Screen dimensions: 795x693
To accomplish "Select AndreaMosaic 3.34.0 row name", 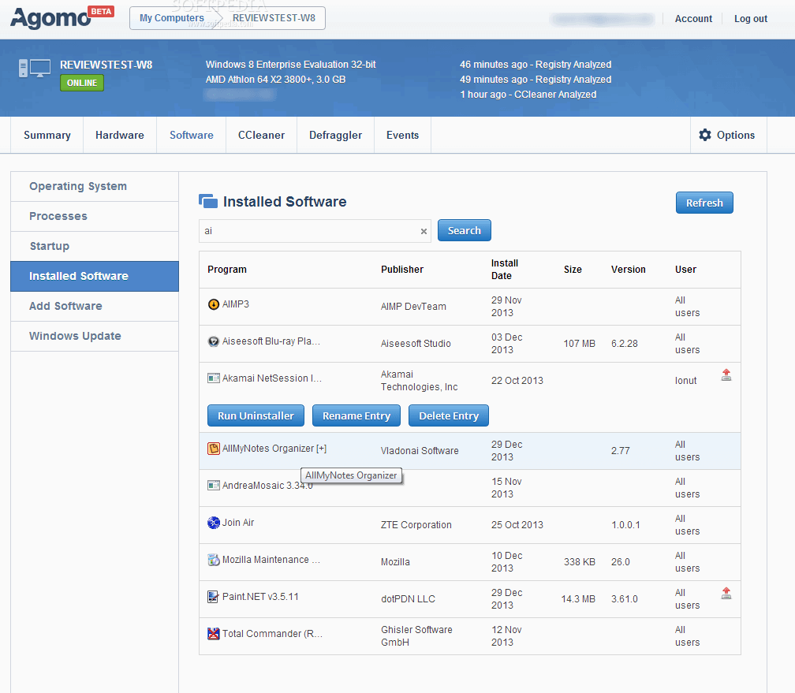I will pyautogui.click(x=267, y=486).
